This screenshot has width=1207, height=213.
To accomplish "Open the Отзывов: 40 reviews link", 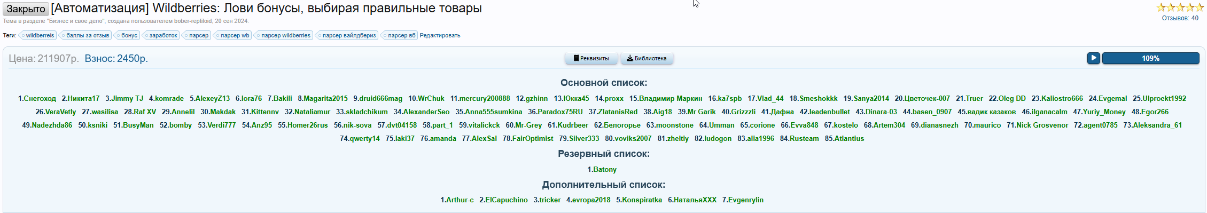I will coord(1180,18).
